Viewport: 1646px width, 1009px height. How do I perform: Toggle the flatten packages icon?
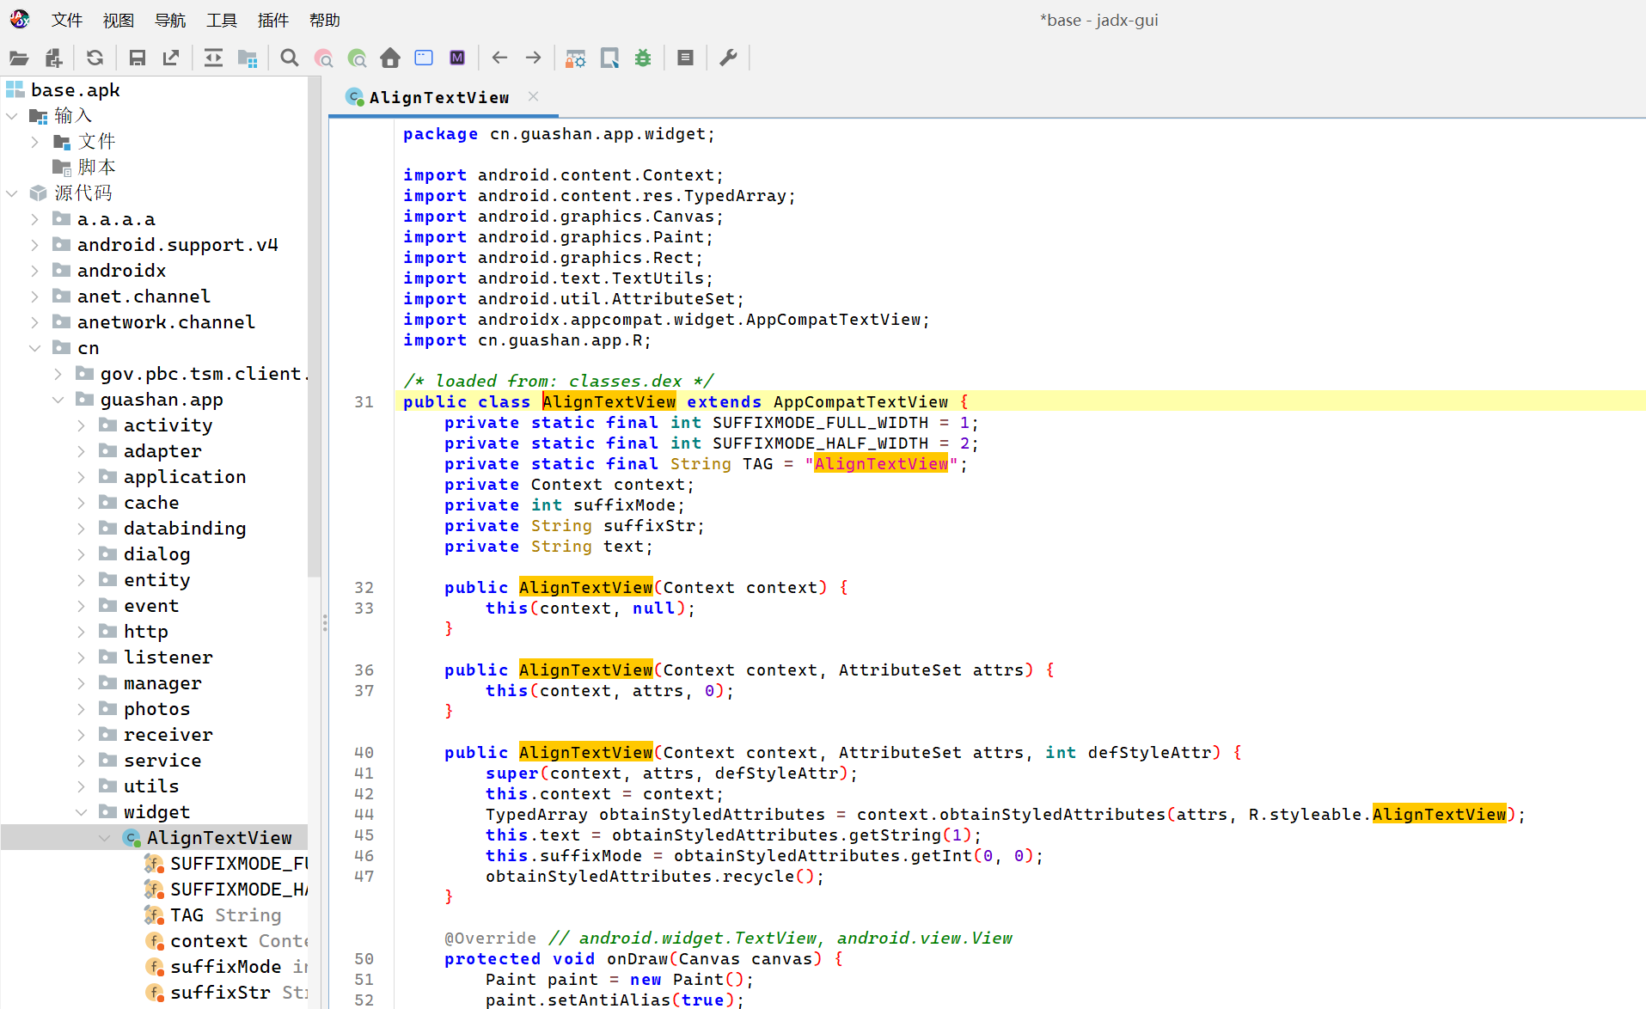pyautogui.click(x=248, y=58)
